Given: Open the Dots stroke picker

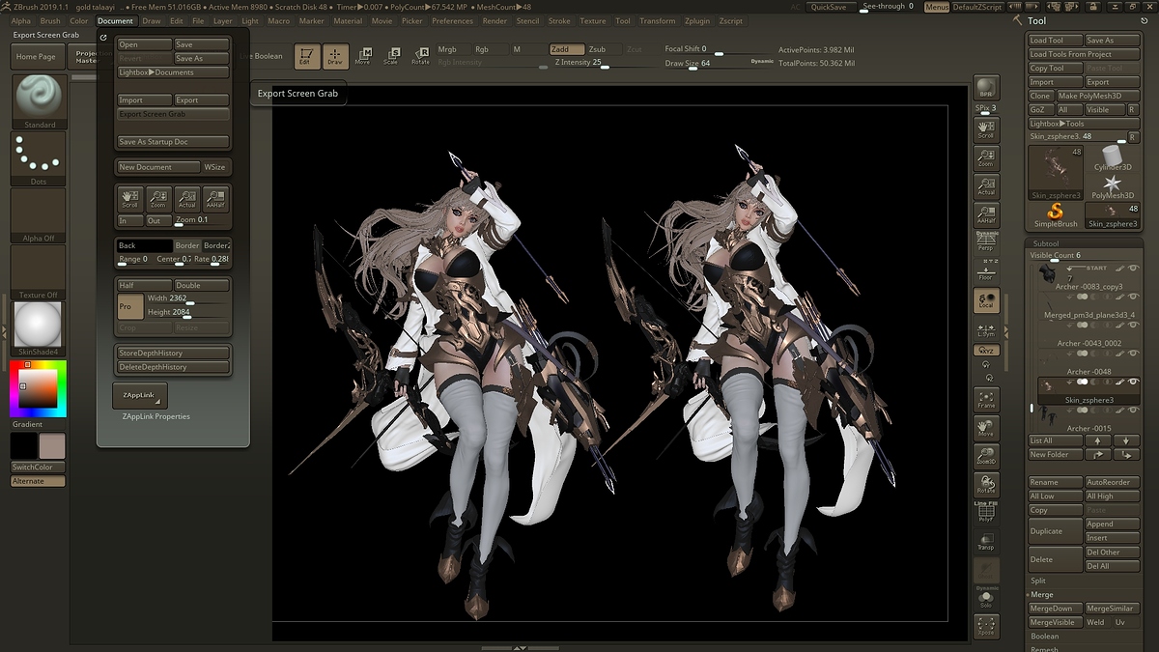Looking at the screenshot, I should coord(40,158).
